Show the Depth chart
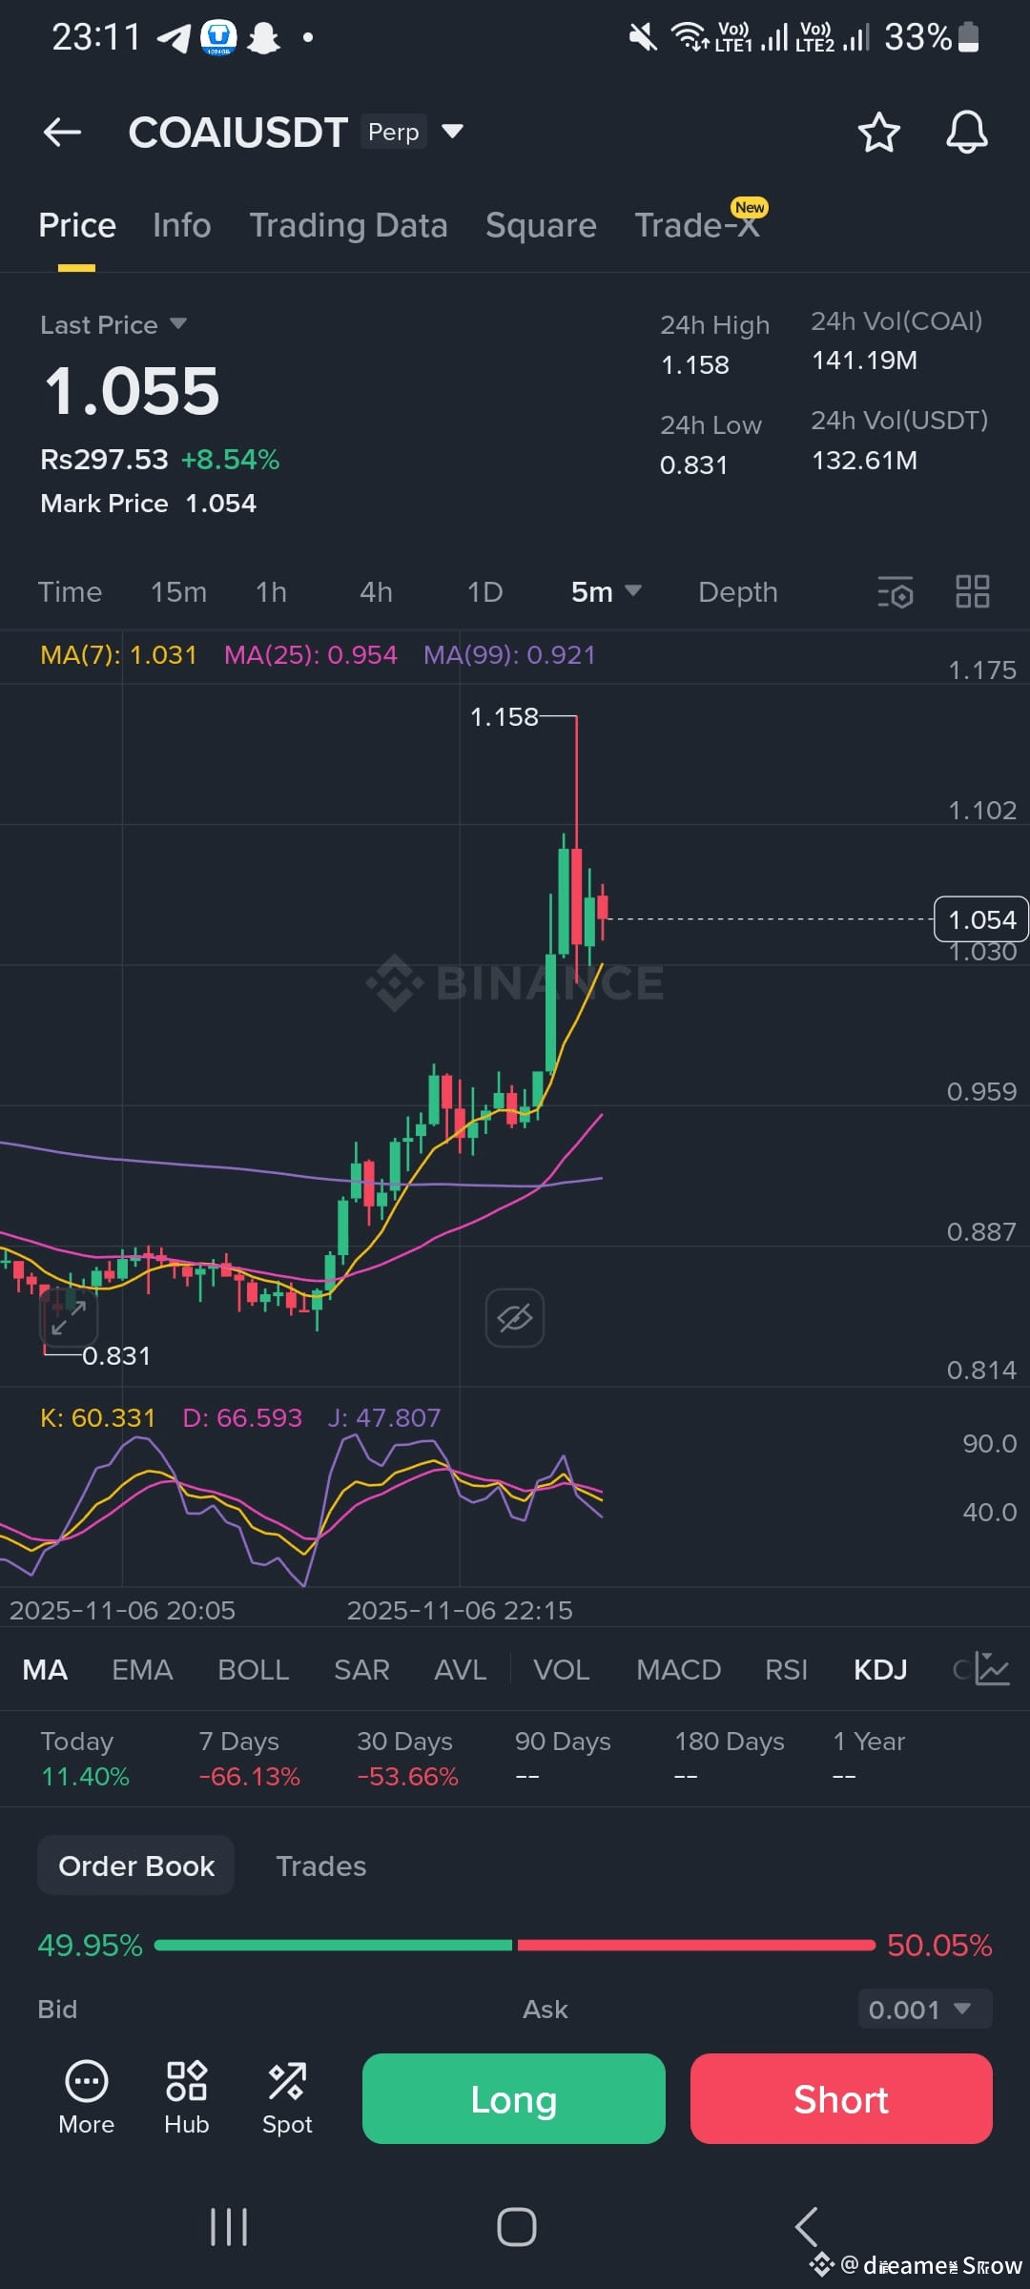The image size is (1030, 2289). (x=737, y=592)
